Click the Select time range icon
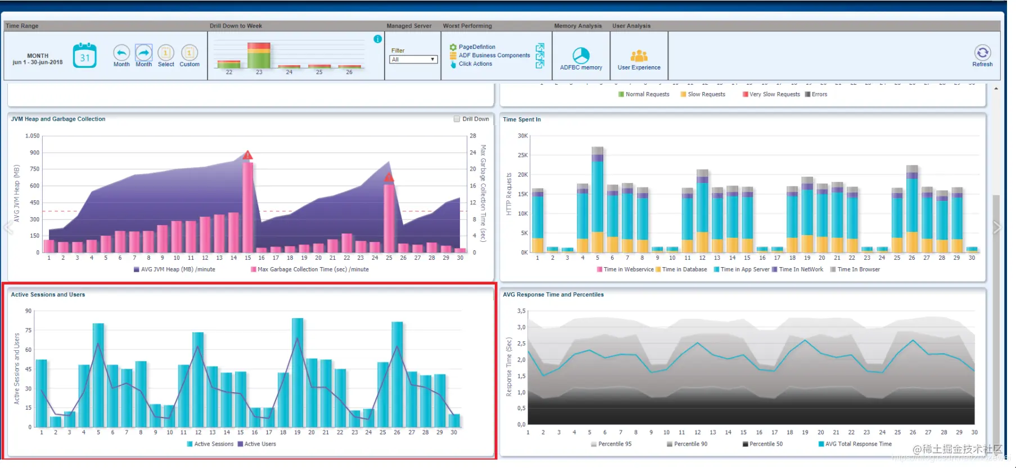Viewport: 1016px width, 468px height. 166,53
